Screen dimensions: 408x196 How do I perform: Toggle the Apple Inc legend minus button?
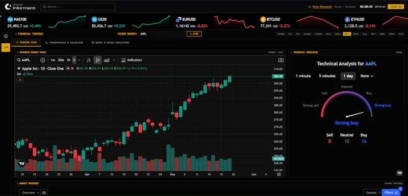pyautogui.click(x=68, y=69)
